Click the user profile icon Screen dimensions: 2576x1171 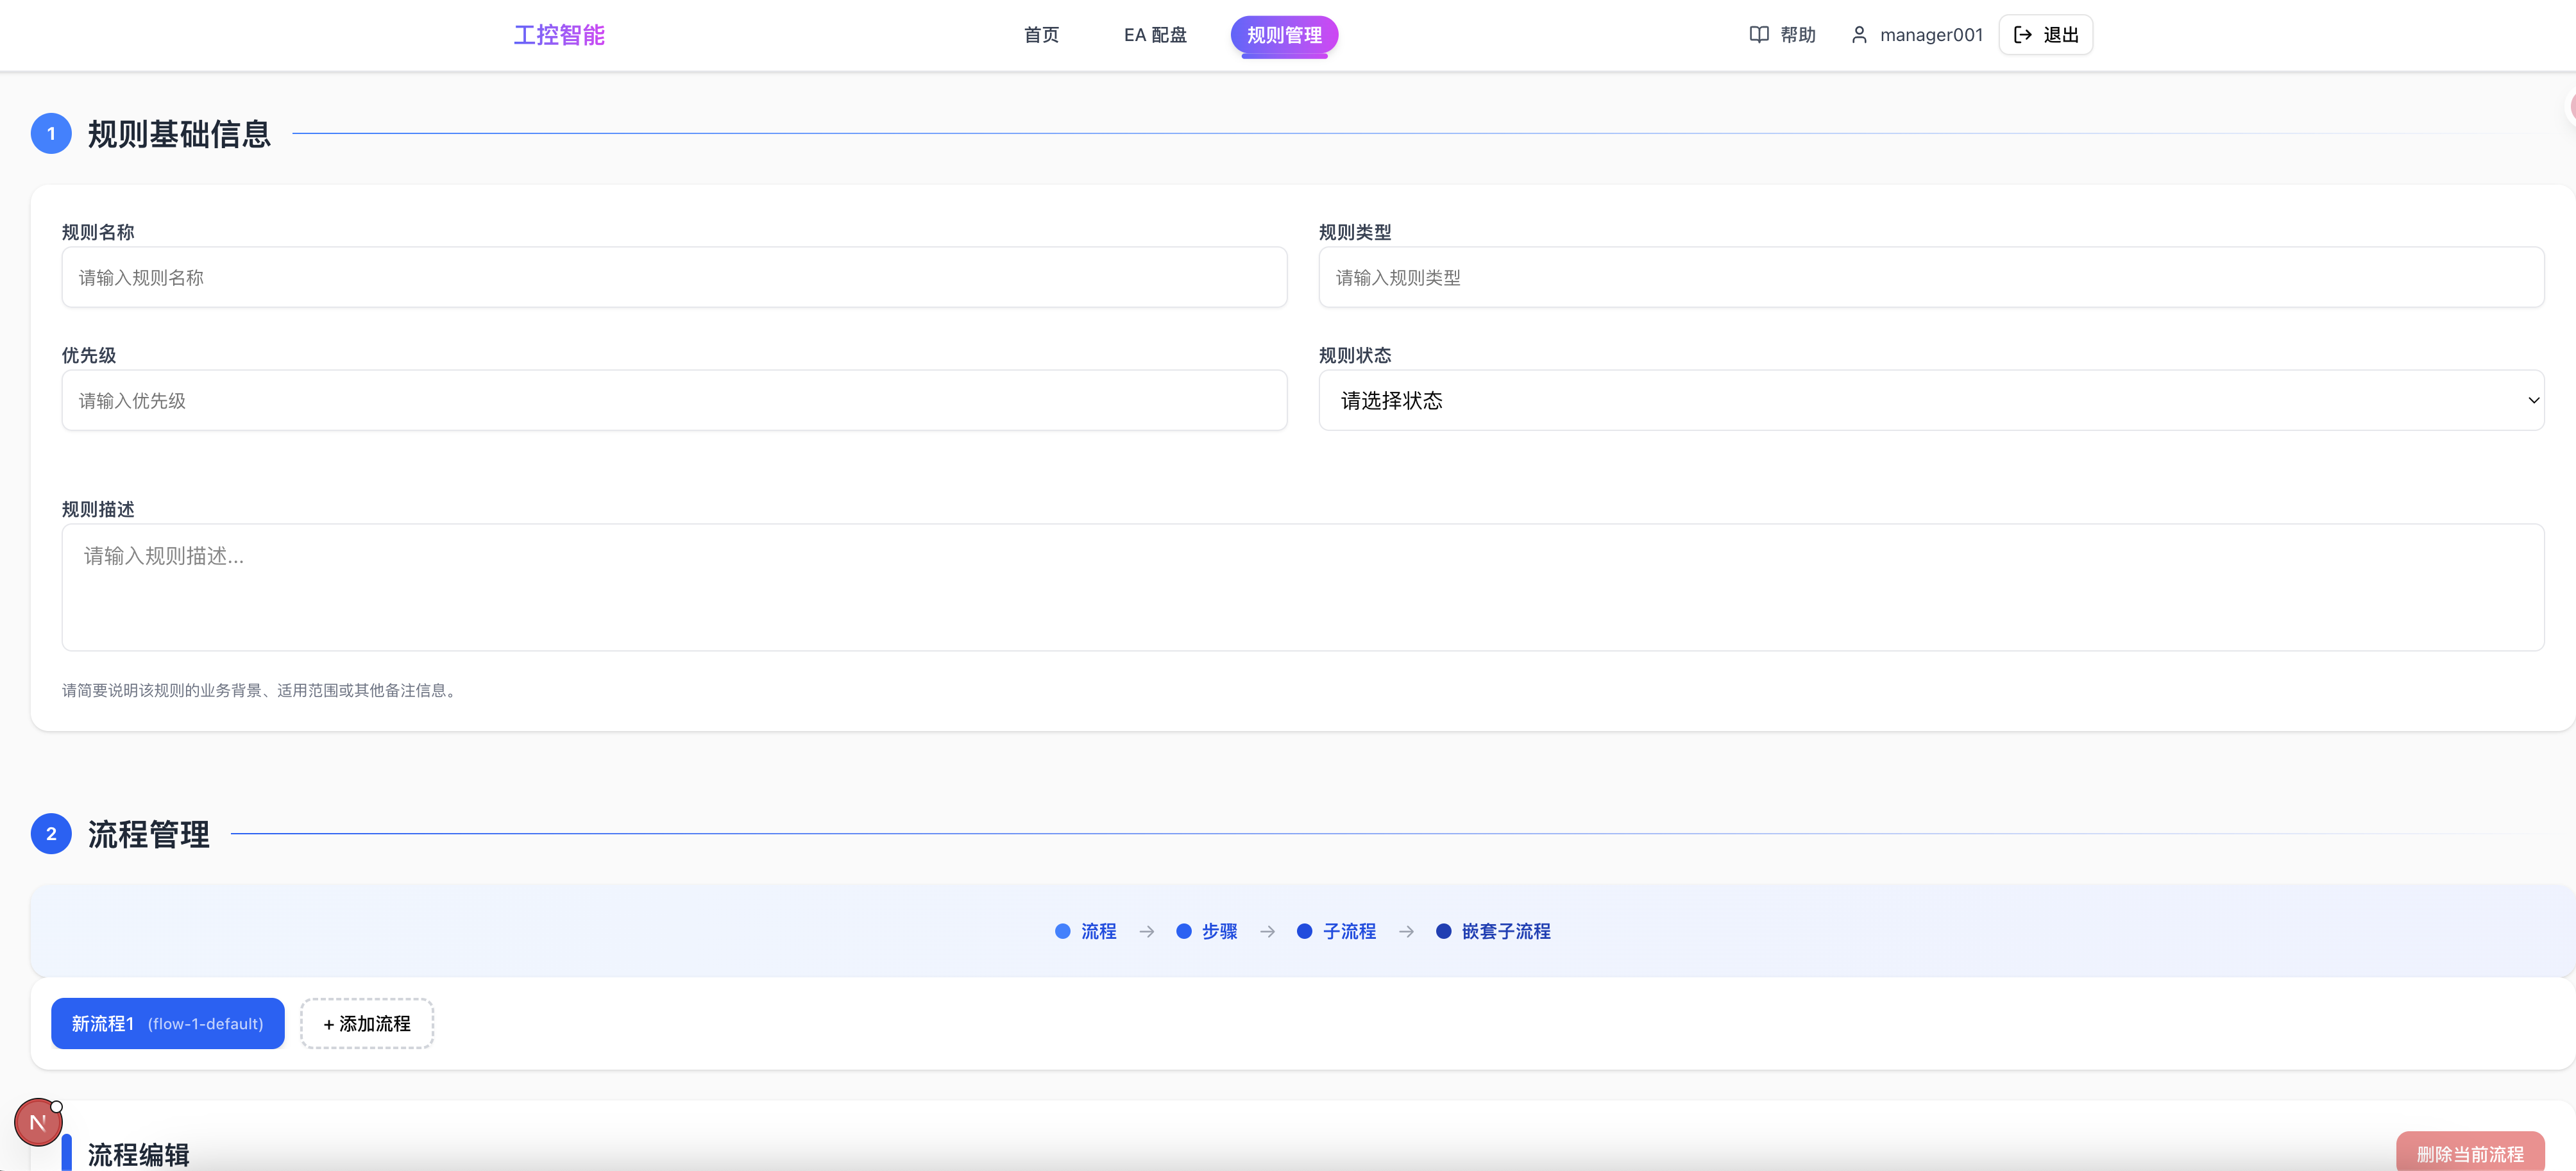pyautogui.click(x=1859, y=35)
